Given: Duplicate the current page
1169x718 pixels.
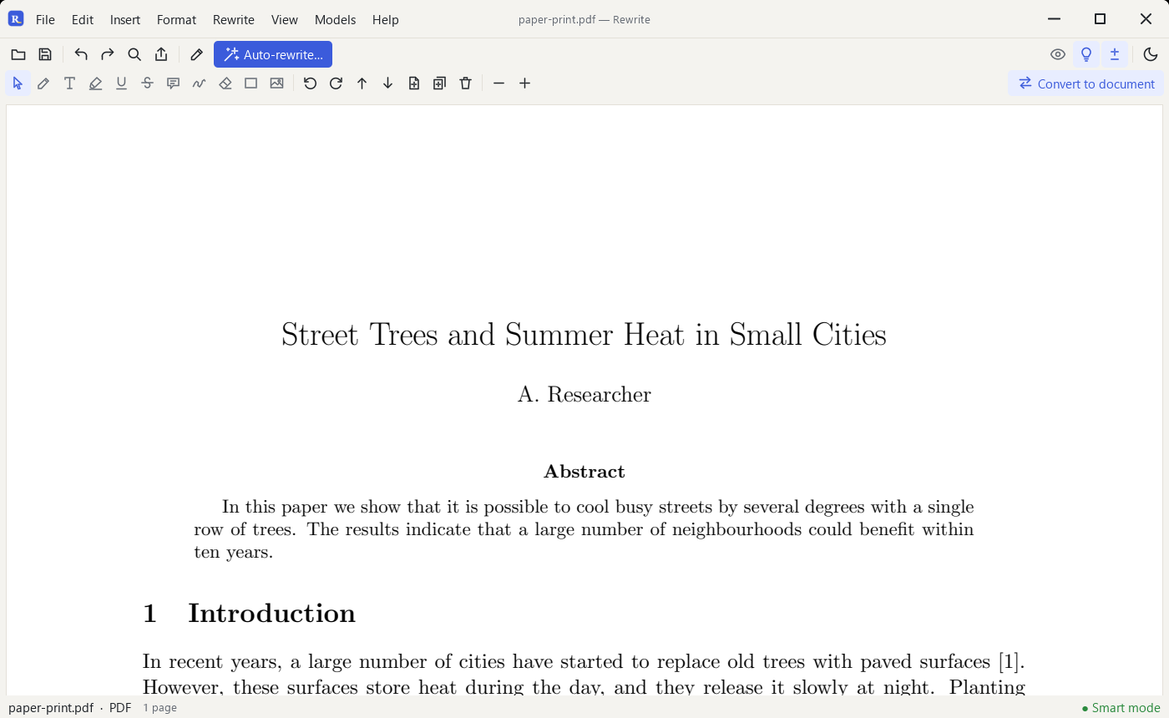Looking at the screenshot, I should 439,83.
